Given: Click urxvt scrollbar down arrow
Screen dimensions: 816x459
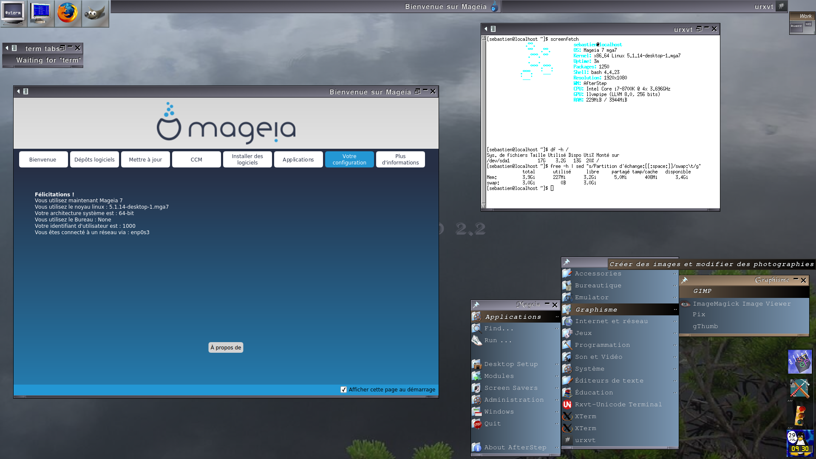Looking at the screenshot, I should [484, 206].
